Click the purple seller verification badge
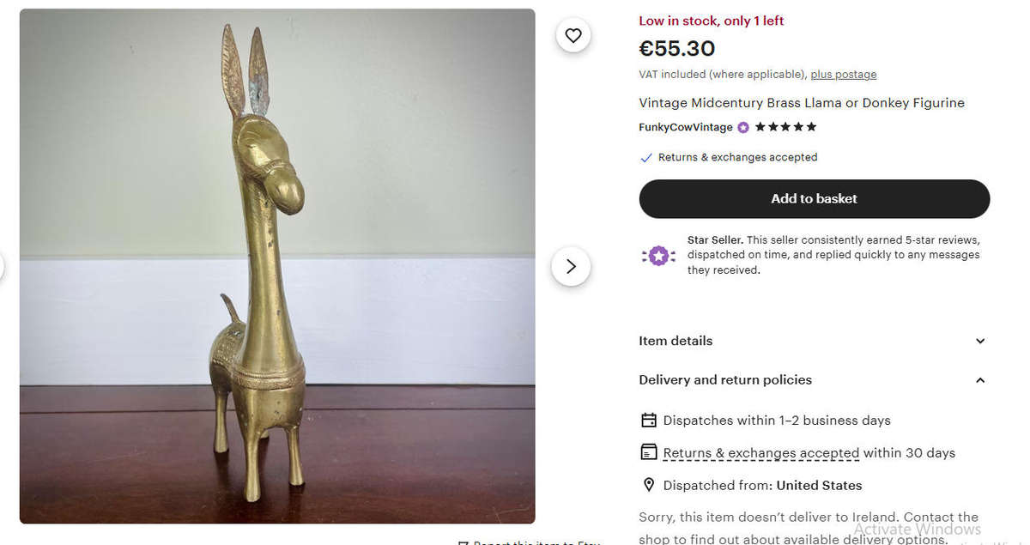Screen dimensions: 1030x545 742,127
